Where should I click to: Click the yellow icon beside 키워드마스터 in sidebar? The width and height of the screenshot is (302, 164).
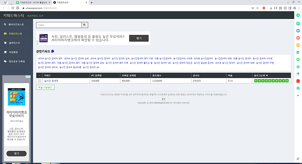tap(5, 34)
